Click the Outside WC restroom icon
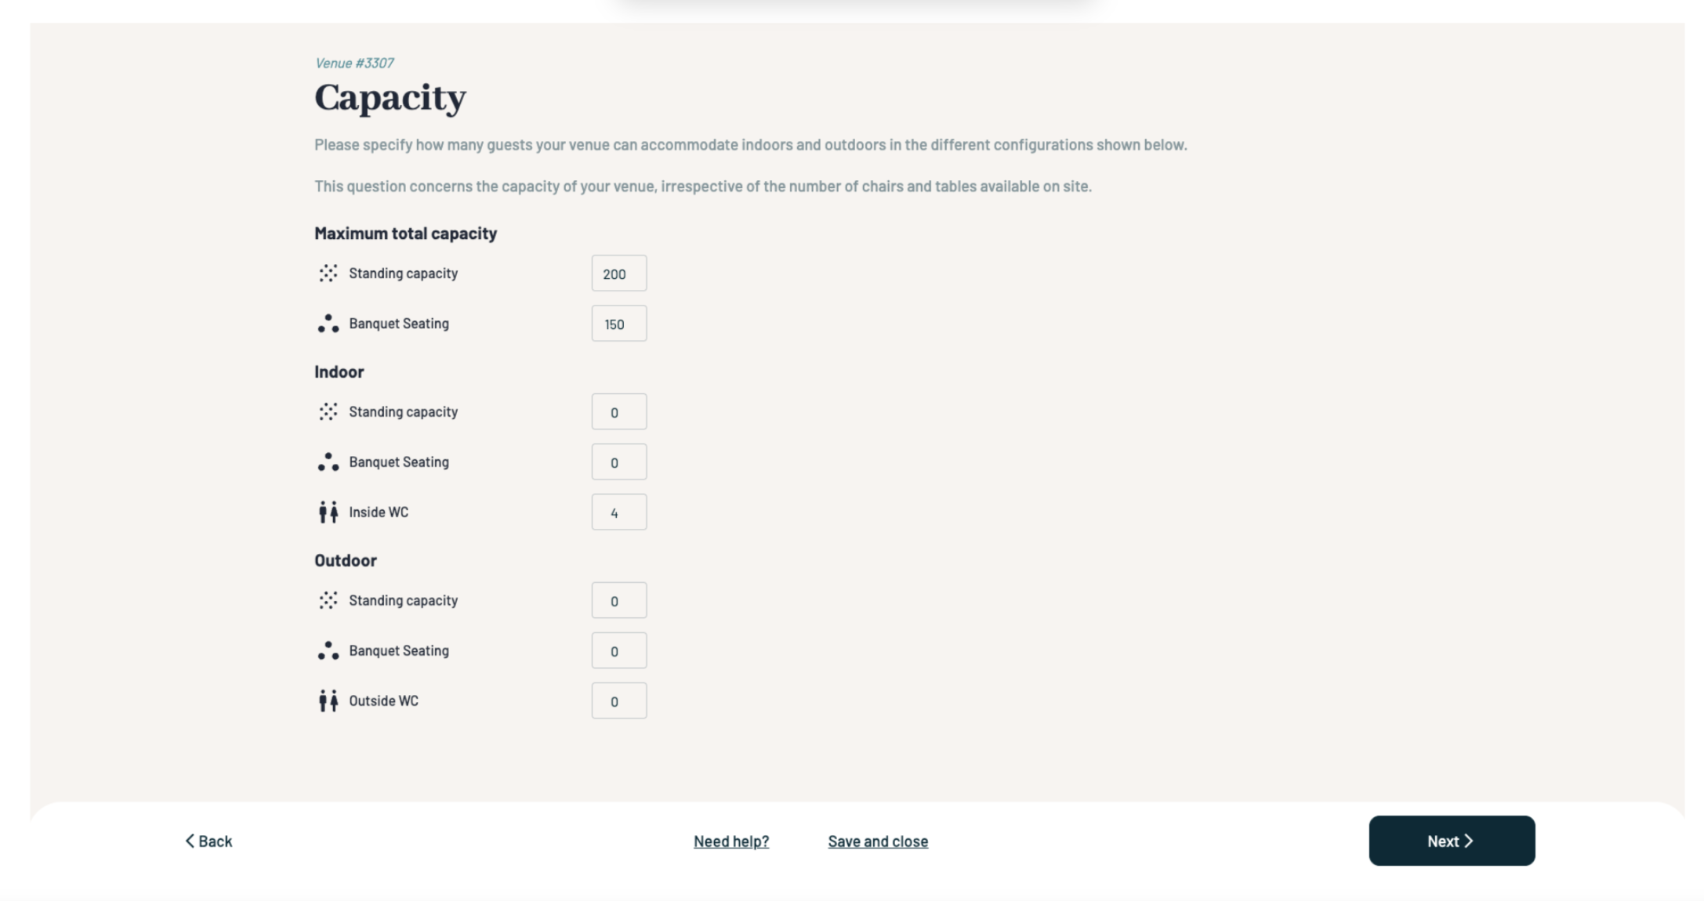Image resolution: width=1704 pixels, height=901 pixels. pyautogui.click(x=328, y=701)
